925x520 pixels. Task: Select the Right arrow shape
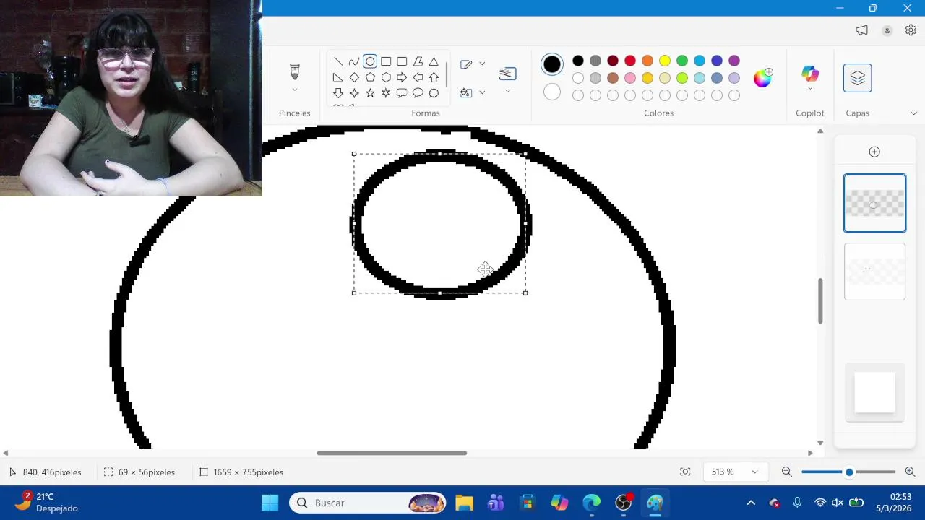click(402, 77)
